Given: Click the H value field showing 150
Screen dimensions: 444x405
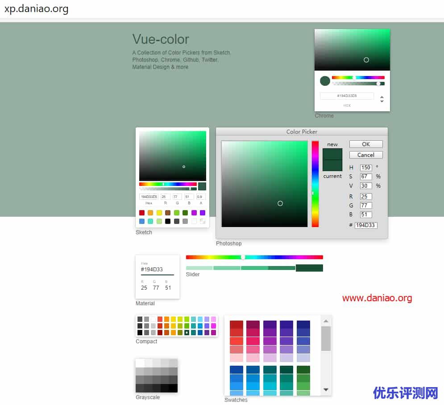Looking at the screenshot, I should pos(366,167).
